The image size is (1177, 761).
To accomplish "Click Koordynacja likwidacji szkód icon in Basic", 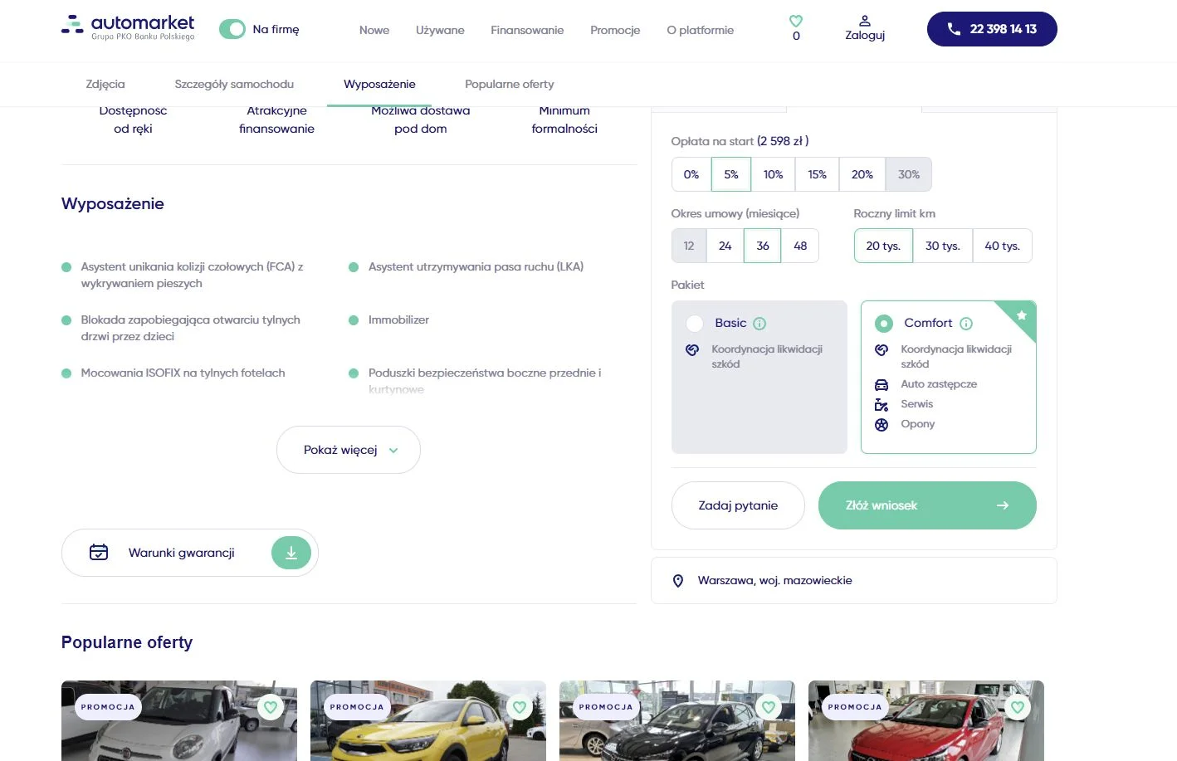I will [x=692, y=350].
